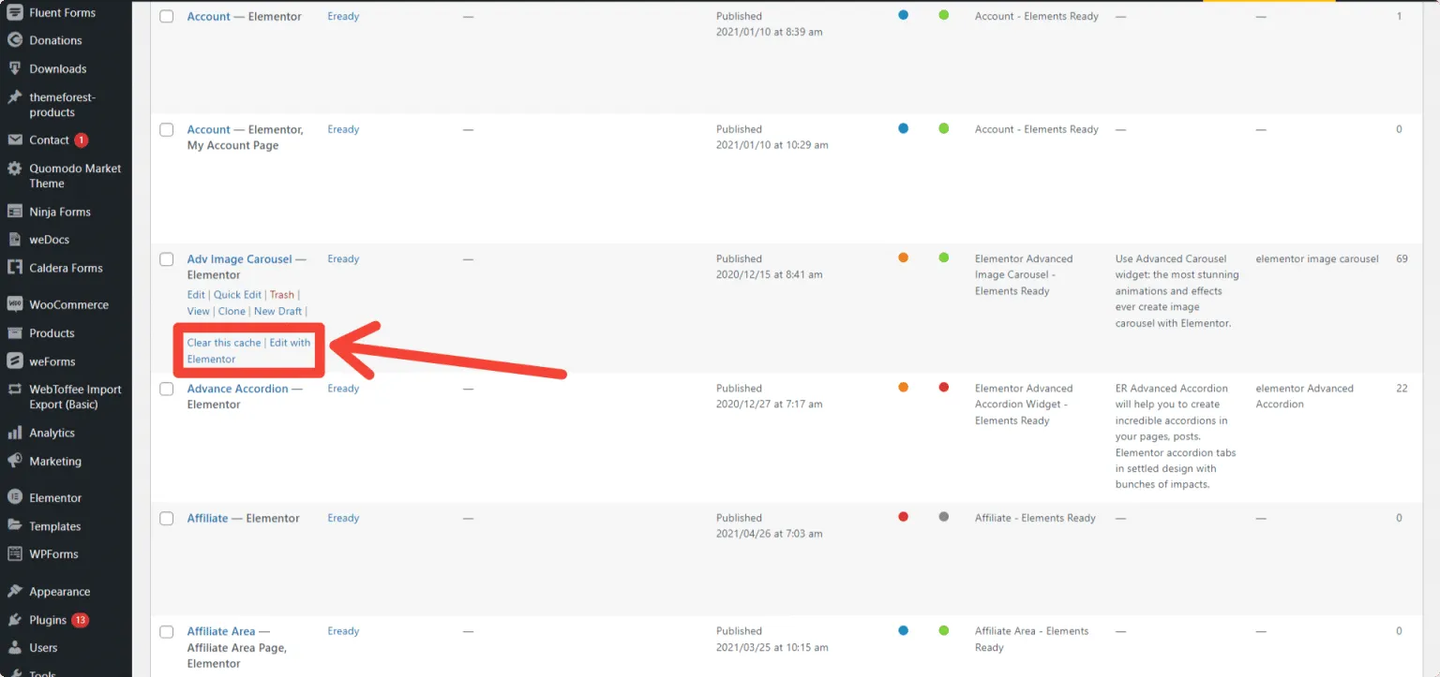Click the Donations sidebar icon

point(13,40)
